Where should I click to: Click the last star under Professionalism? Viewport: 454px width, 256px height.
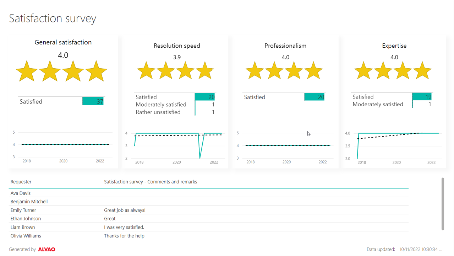[313, 70]
